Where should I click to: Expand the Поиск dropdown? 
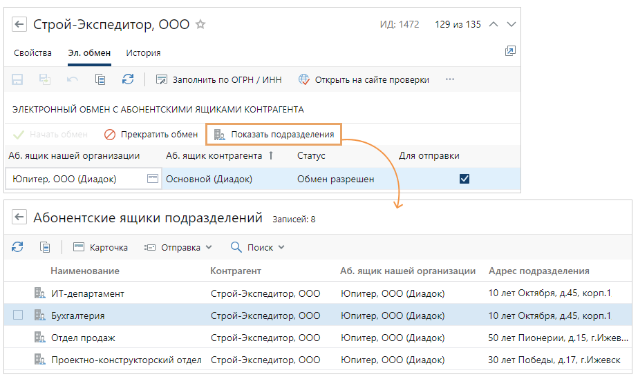258,247
